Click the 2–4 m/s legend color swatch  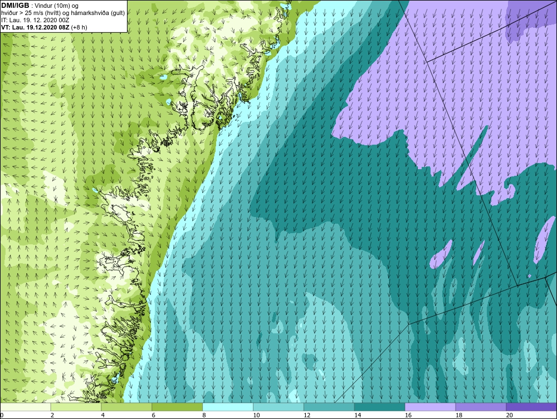[76, 407]
